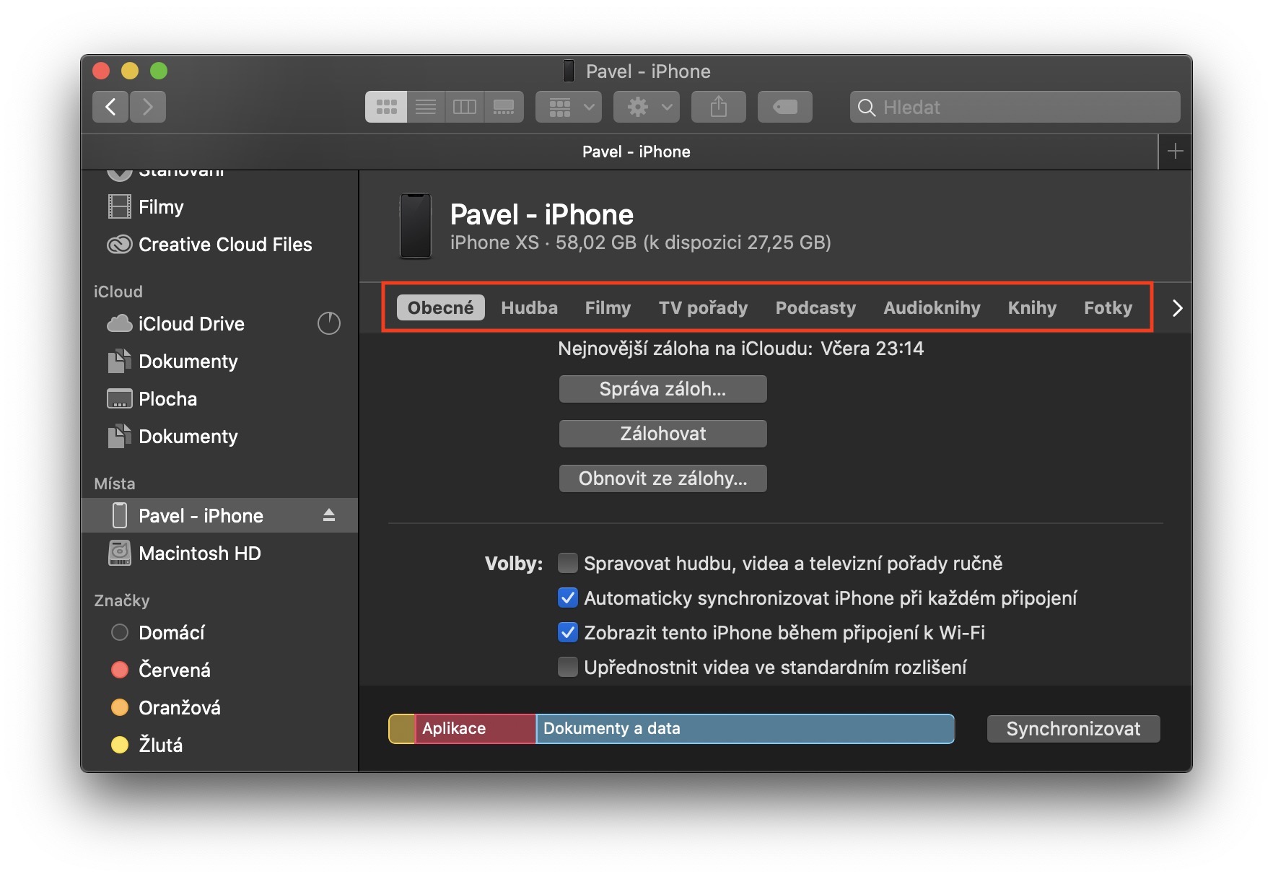Switch to the Fotky tab
Screen dimensions: 1273x879
pyautogui.click(x=1108, y=308)
